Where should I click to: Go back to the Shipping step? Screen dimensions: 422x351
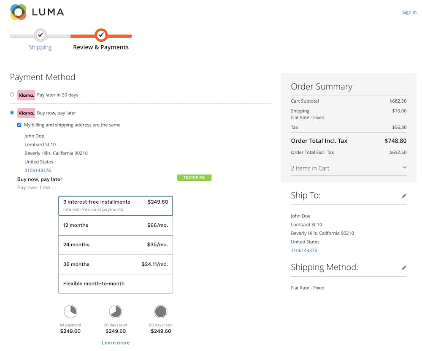click(40, 47)
